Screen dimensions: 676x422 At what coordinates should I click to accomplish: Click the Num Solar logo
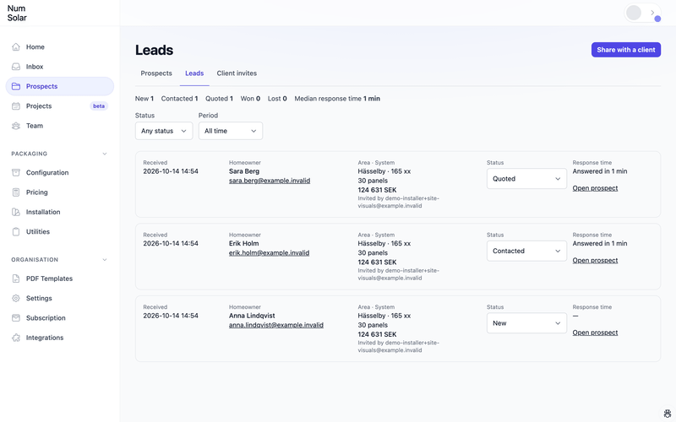pyautogui.click(x=17, y=13)
